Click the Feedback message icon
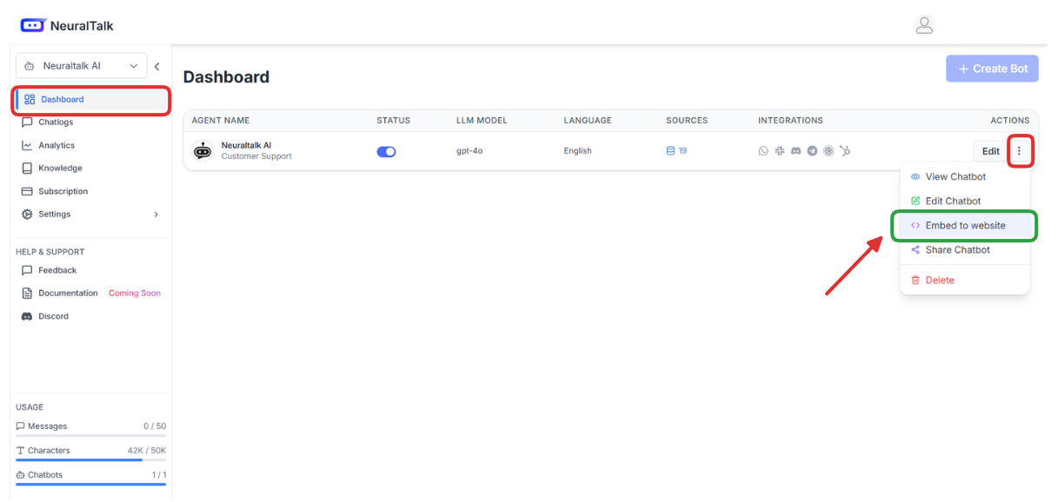Screen dimensions: 1058x502 point(27,270)
